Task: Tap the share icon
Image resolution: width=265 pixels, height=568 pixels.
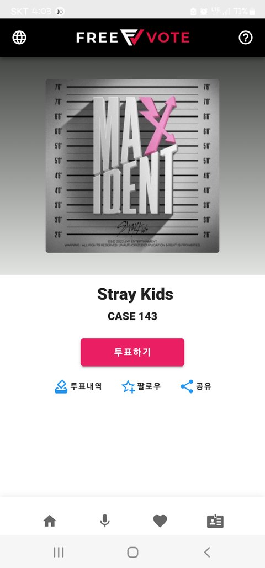Action: click(x=187, y=386)
